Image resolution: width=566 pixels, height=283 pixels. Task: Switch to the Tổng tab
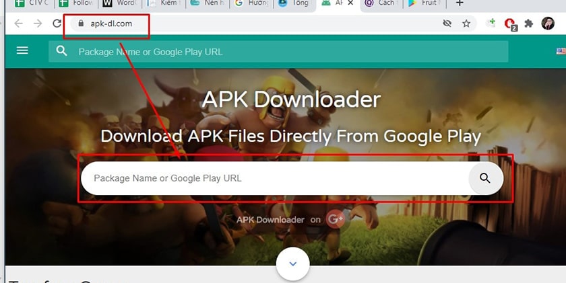coord(295,3)
